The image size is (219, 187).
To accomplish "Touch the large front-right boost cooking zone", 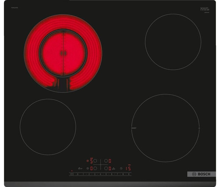I will 166,128.
